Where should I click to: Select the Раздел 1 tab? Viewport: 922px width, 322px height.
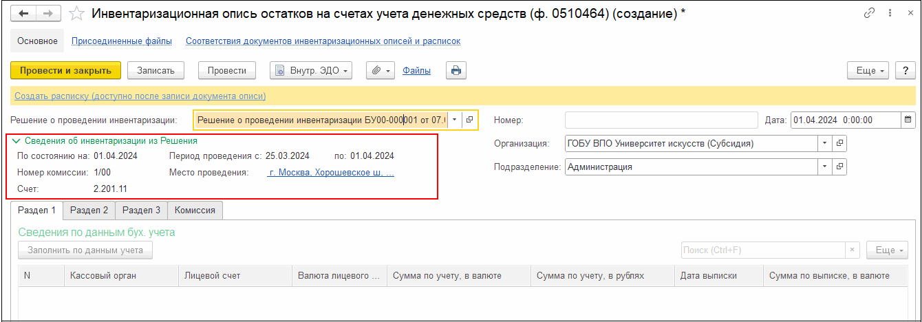tap(36, 211)
